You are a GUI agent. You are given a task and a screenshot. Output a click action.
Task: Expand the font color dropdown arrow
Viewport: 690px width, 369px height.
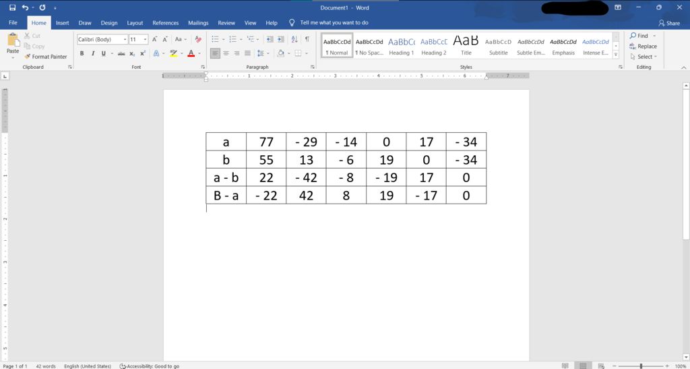(199, 53)
